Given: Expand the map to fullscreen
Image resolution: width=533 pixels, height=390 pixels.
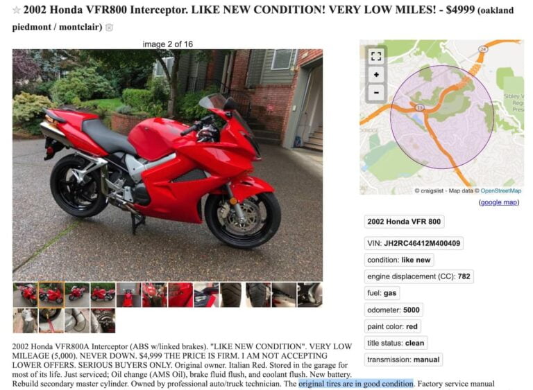Looking at the screenshot, I should (x=376, y=56).
